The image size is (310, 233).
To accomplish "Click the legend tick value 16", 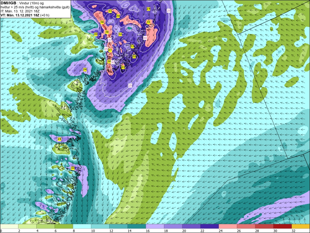I will point(148,231).
